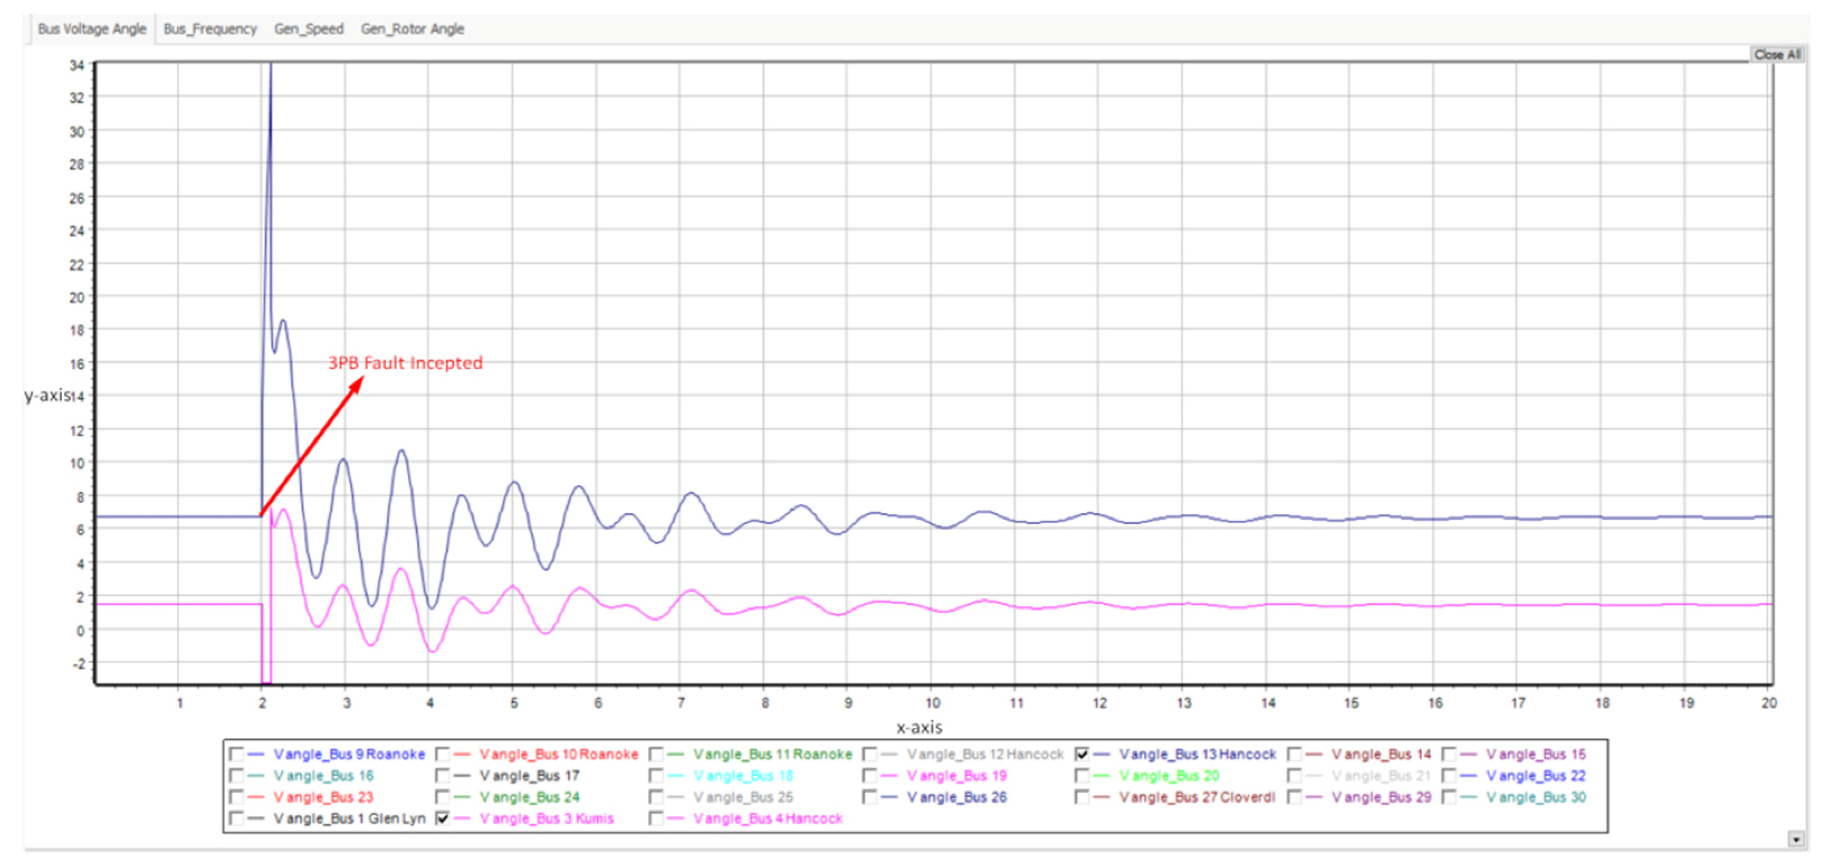Check the Vangle_Bus 27 Cloverdl box
This screenshot has height=868, width=1824.
pos(1081,797)
